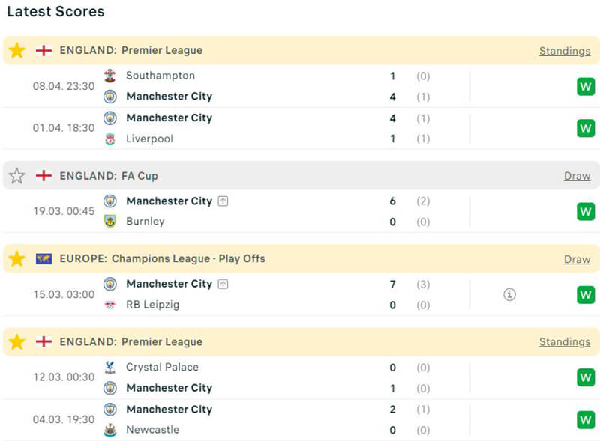Click the Liverpool club crest
The height and width of the screenshot is (441, 600).
tap(110, 139)
